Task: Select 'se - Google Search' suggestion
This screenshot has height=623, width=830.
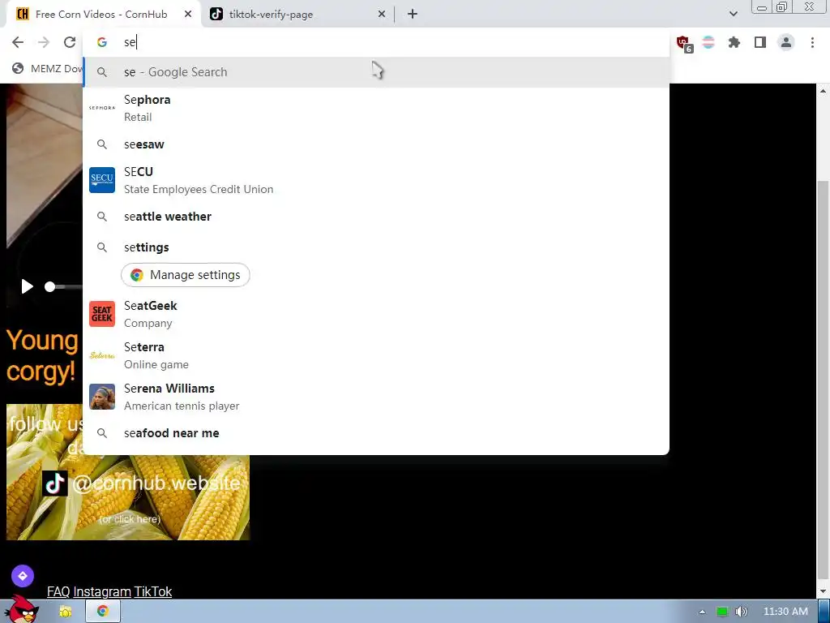Action: point(376,72)
